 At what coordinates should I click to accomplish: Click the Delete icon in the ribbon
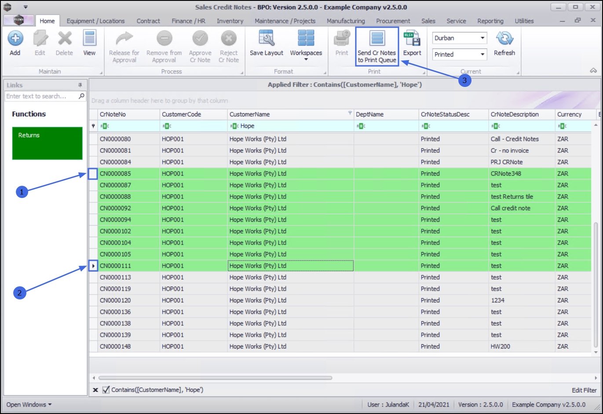pos(64,39)
